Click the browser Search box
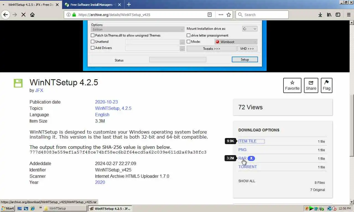Screen dimensions: 354x212 click(262, 15)
